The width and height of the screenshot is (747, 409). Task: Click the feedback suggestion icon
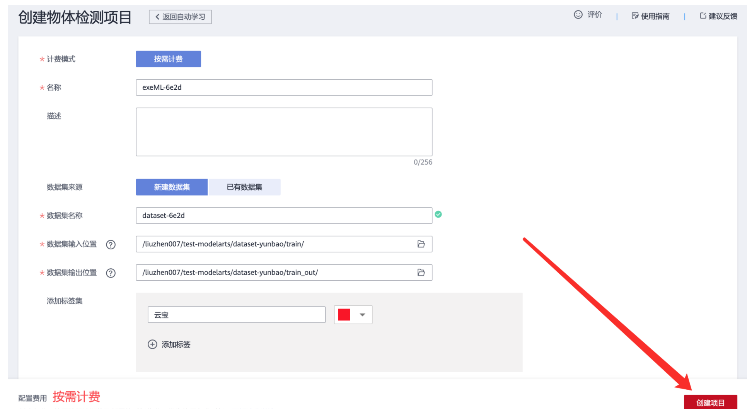pyautogui.click(x=703, y=16)
